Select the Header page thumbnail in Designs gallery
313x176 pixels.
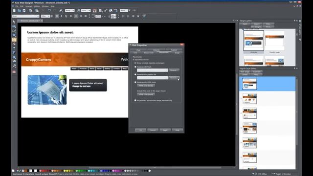[274, 41]
